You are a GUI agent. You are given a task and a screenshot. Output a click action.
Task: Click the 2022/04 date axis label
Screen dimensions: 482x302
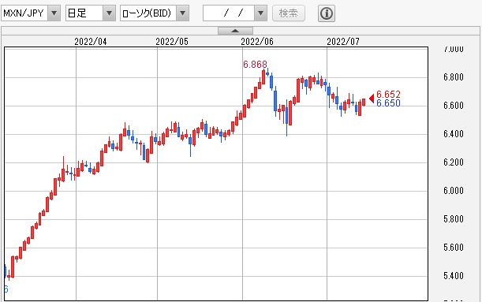(91, 42)
